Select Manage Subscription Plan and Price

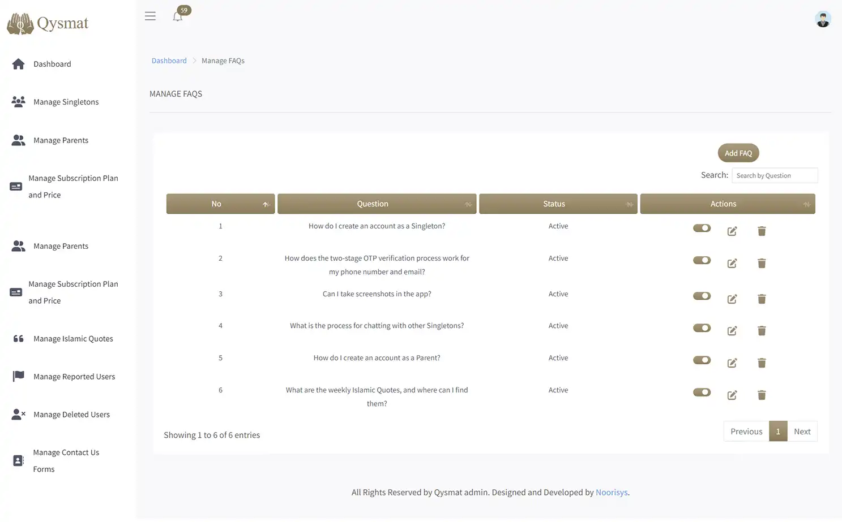click(74, 186)
